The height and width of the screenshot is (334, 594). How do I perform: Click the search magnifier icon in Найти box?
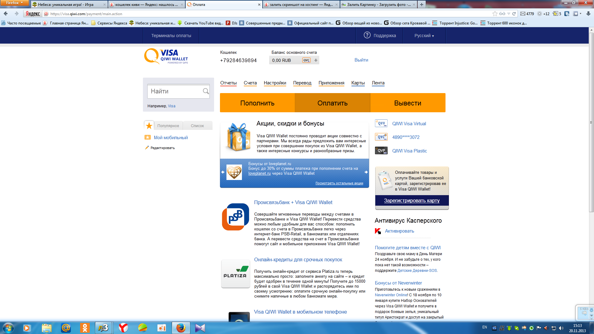pos(206,91)
